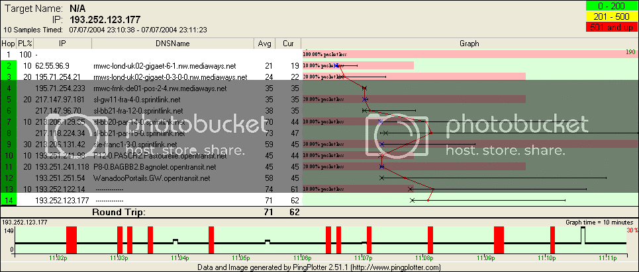Screen dimensions: 639x272
Task: Select the yellow 201 - 500 legend swatch
Action: (611, 17)
